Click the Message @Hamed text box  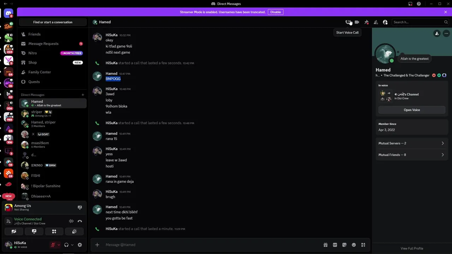coord(212,245)
